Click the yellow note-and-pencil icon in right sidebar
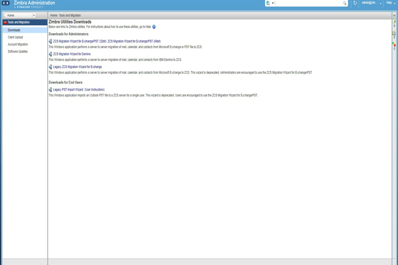 point(394,22)
